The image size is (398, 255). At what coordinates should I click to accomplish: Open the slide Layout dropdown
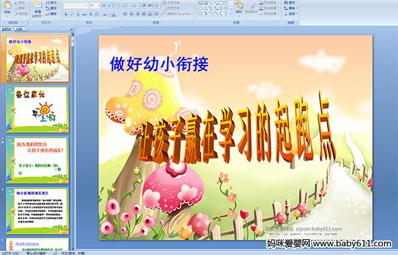click(x=52, y=3)
